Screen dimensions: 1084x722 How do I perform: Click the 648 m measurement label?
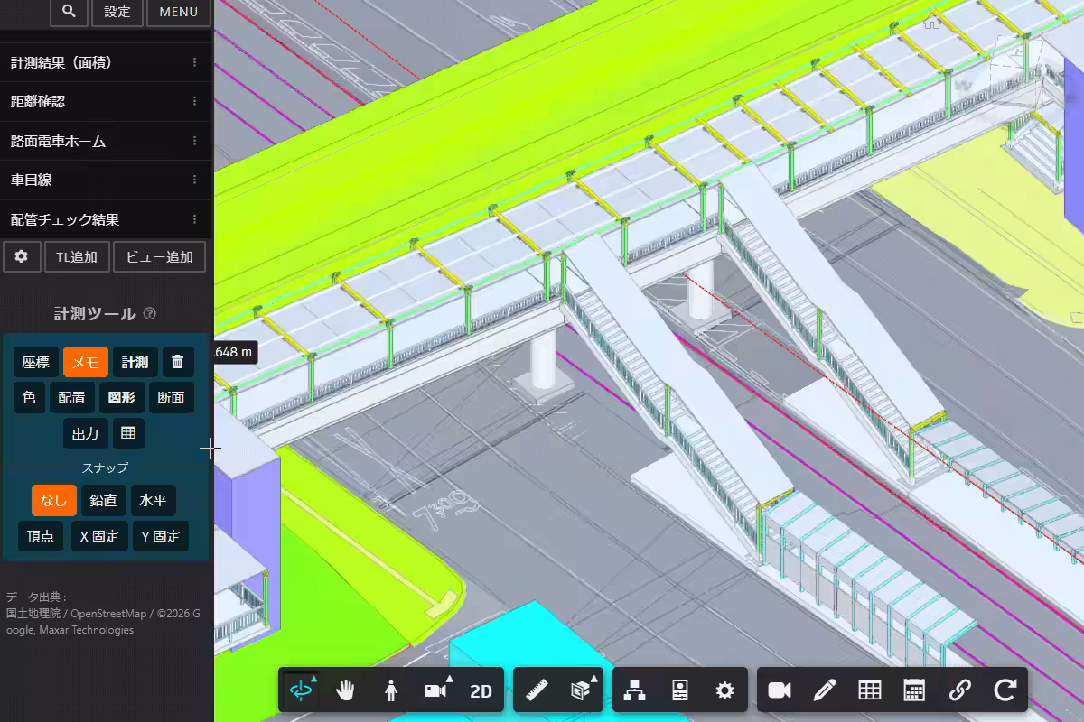click(235, 352)
